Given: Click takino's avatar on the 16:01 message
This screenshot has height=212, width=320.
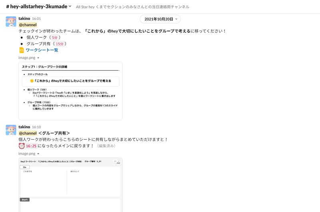Looking at the screenshot, I should 11,22.
